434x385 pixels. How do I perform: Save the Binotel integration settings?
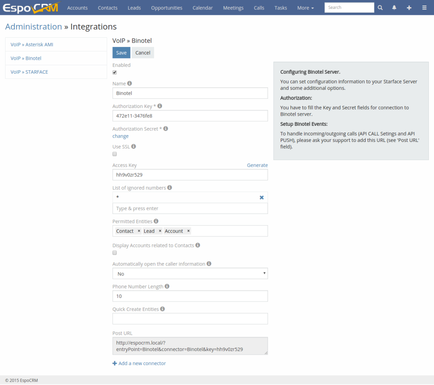pyautogui.click(x=121, y=53)
